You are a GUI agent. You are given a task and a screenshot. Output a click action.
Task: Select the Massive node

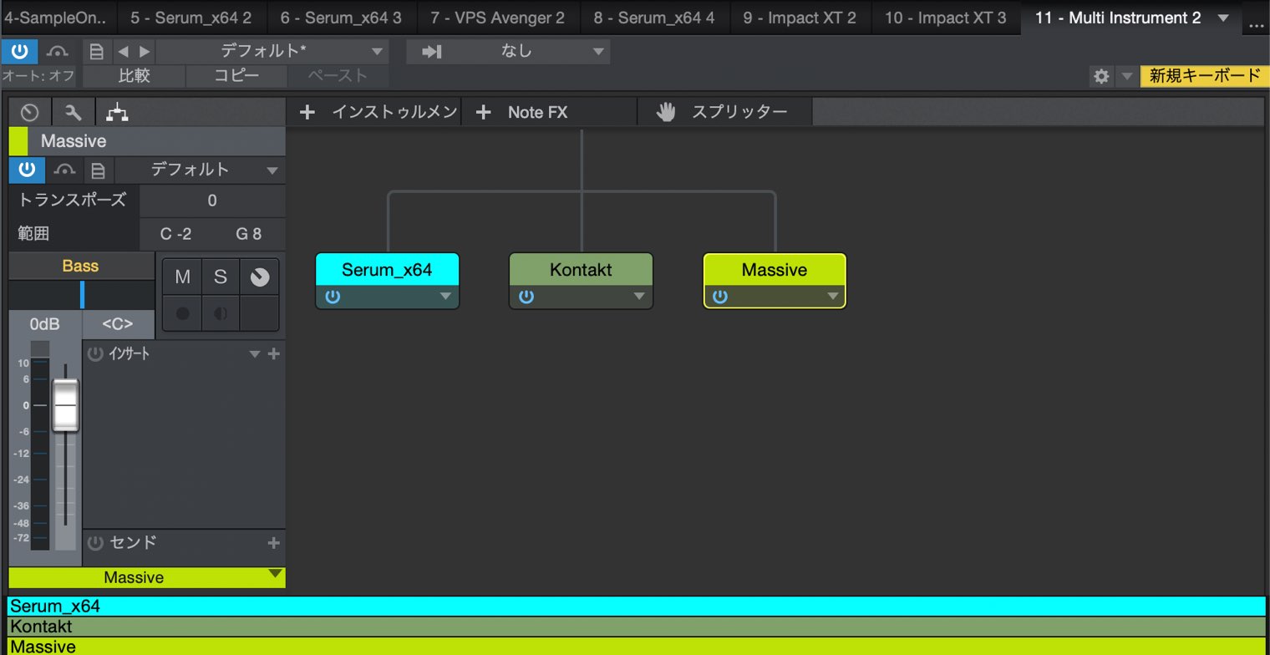(x=775, y=270)
